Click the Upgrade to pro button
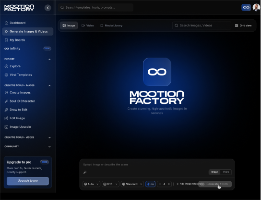This screenshot has width=261, height=200. (x=28, y=181)
